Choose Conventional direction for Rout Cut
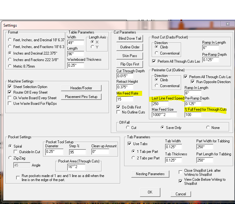This screenshot has height=204, width=235. click(x=157, y=53)
